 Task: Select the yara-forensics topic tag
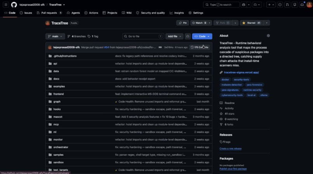click(x=254, y=85)
